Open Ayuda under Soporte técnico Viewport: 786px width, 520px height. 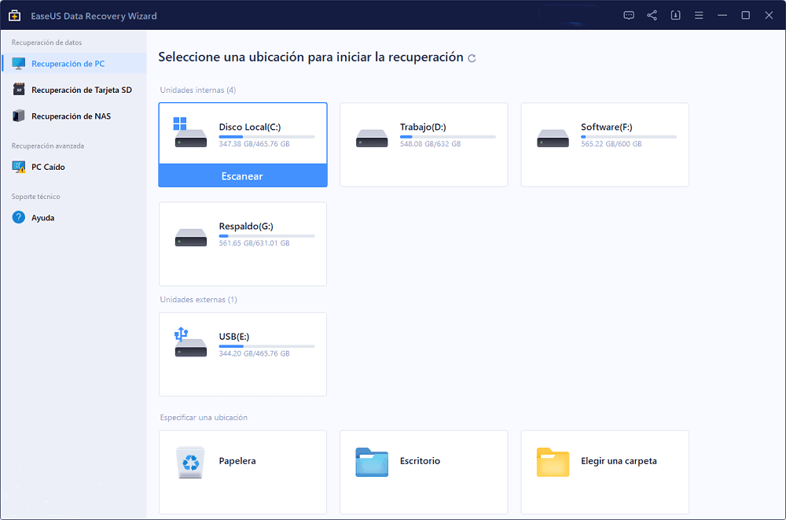pyautogui.click(x=74, y=218)
